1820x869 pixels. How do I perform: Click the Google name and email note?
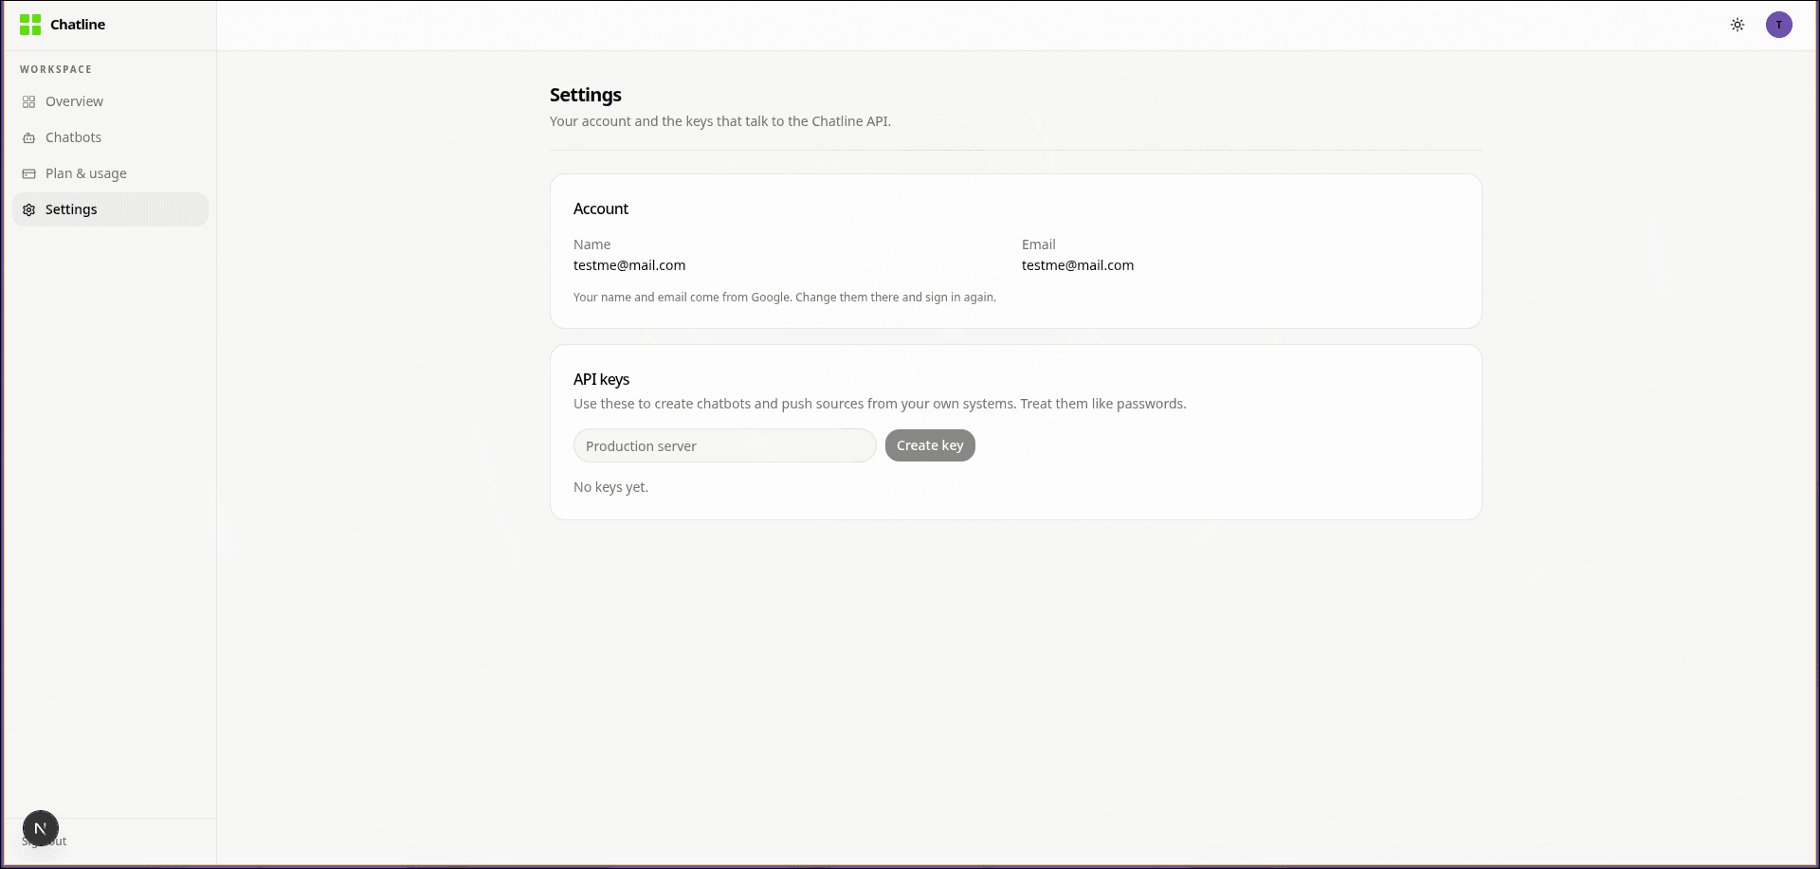click(x=785, y=298)
